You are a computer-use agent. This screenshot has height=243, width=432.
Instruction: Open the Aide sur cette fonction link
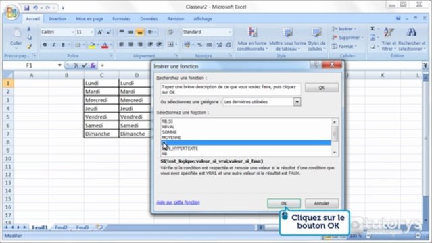click(x=178, y=202)
